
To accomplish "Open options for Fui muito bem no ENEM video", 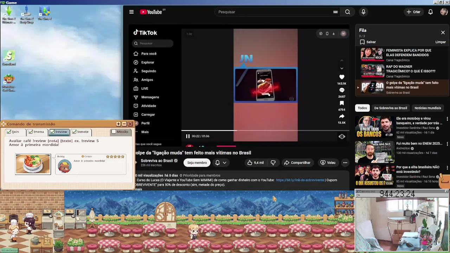I will click(x=447, y=144).
